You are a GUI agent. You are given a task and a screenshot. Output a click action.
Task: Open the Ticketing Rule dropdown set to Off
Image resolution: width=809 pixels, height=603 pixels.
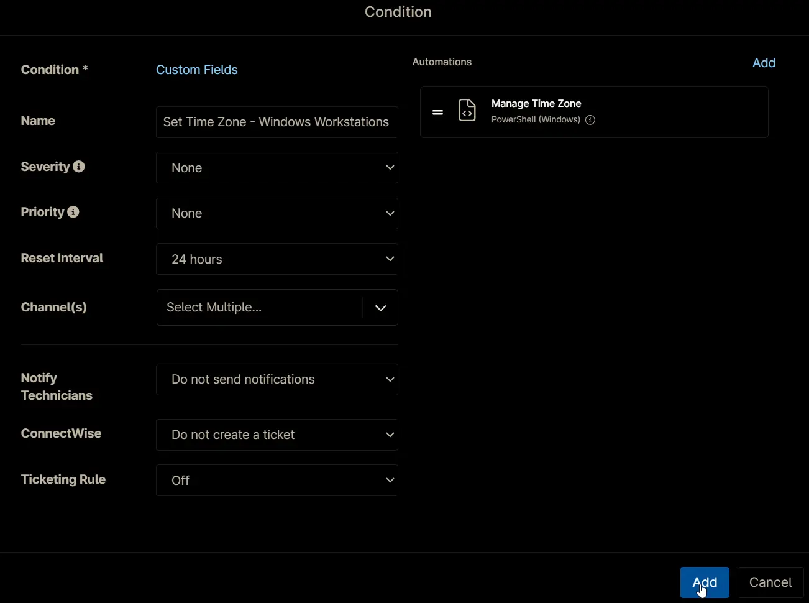pos(277,481)
